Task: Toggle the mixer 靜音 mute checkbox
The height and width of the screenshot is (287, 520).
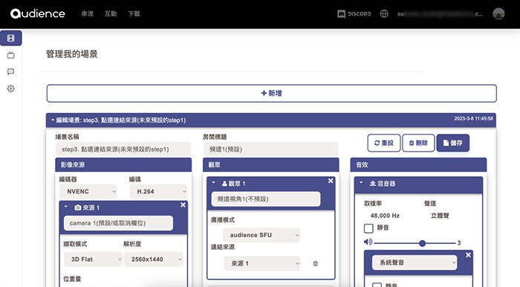Action: [x=368, y=228]
